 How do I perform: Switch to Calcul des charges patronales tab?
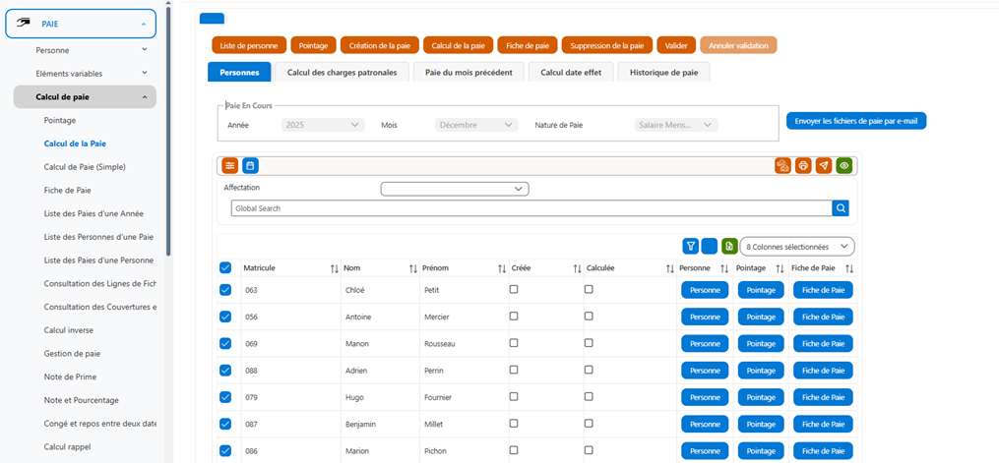pos(343,73)
